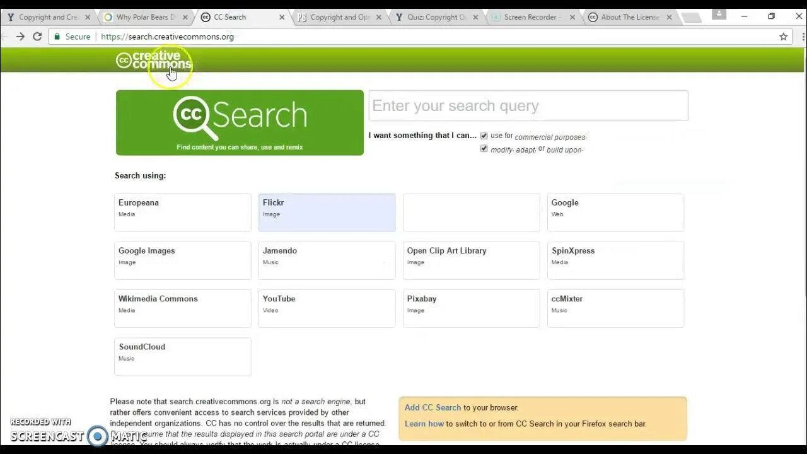Switch to Copyright and Open tab
The width and height of the screenshot is (807, 454).
pos(339,17)
